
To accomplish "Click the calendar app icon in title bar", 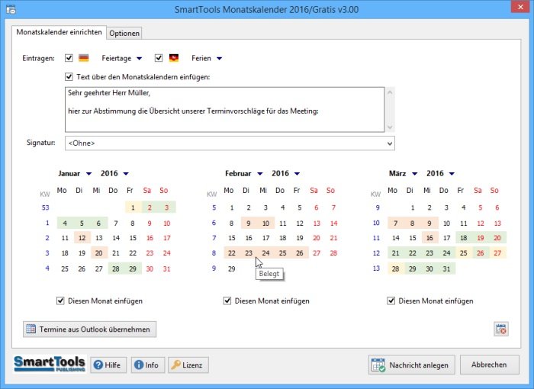I will click(11, 9).
